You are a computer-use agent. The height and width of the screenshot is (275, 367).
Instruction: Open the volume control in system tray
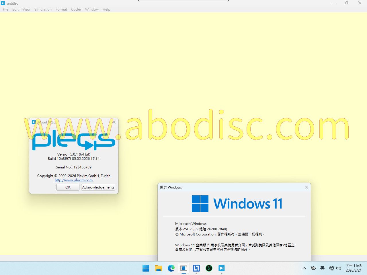[x=339, y=268]
